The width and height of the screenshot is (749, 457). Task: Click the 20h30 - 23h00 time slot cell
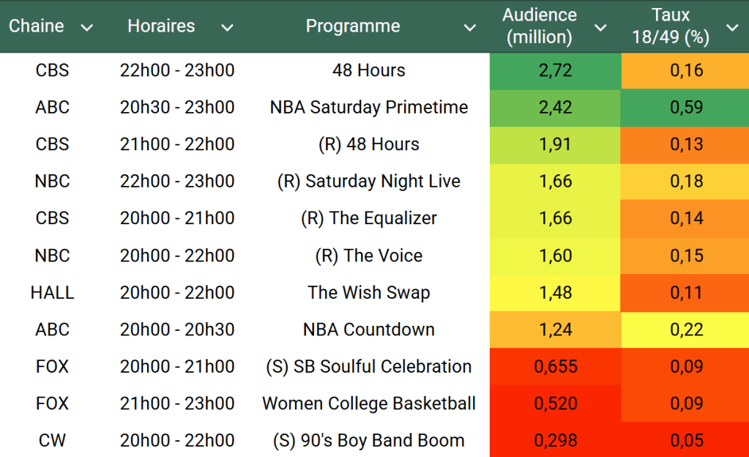click(x=177, y=107)
